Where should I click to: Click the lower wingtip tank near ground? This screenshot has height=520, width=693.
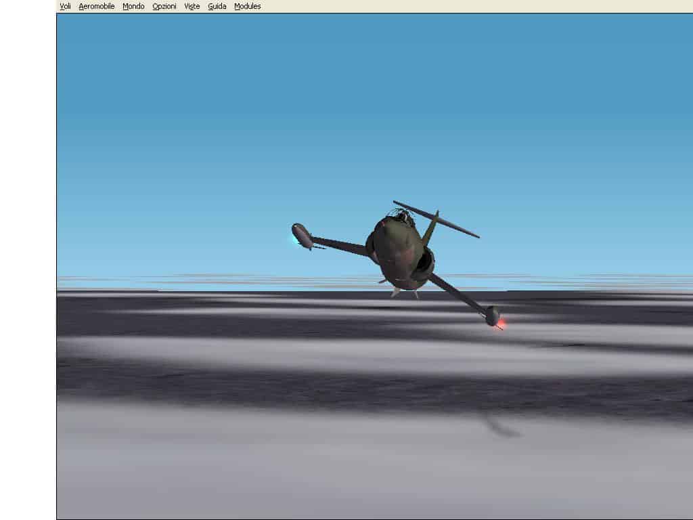point(492,316)
